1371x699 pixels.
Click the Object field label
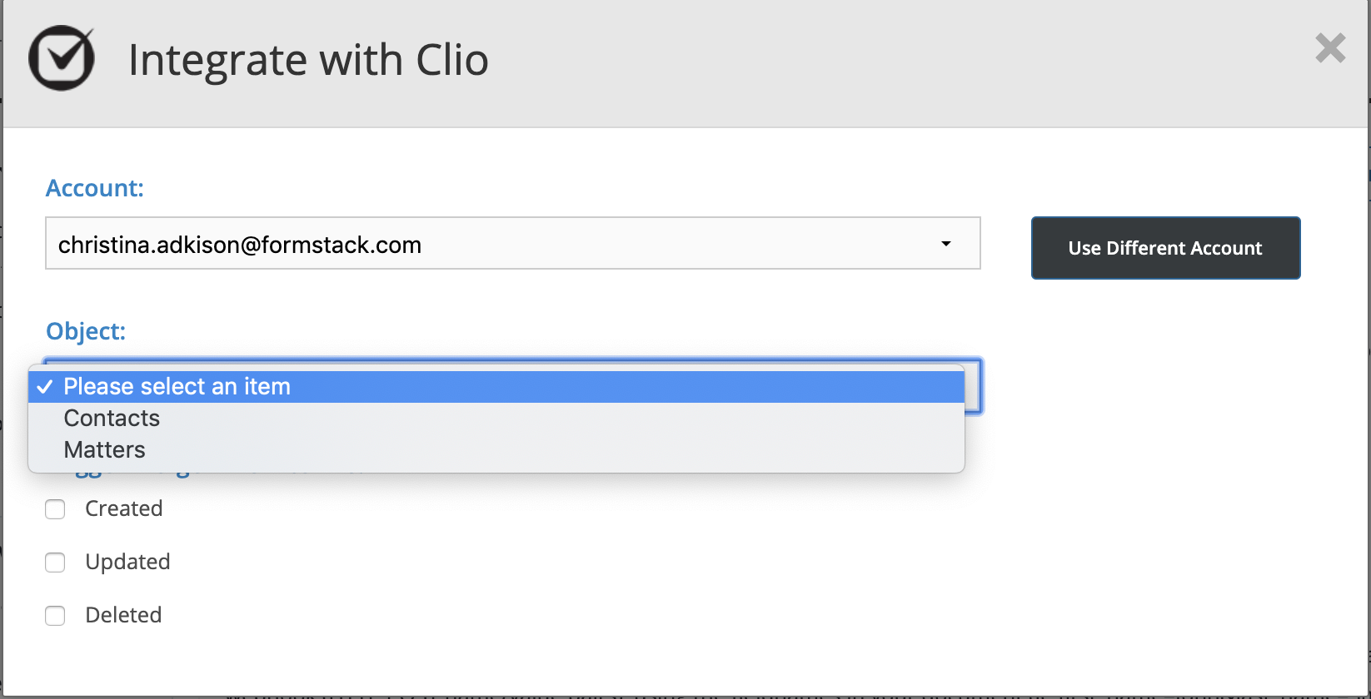[86, 331]
